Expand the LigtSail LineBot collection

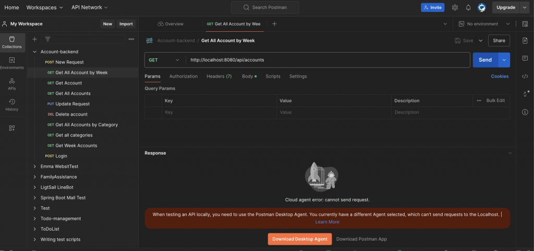click(34, 187)
